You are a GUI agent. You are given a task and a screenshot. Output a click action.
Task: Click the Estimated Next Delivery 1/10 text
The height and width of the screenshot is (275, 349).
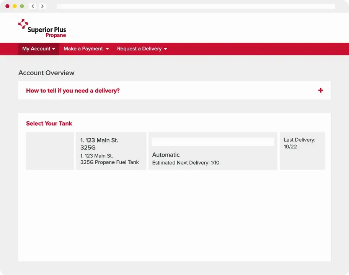pos(186,163)
